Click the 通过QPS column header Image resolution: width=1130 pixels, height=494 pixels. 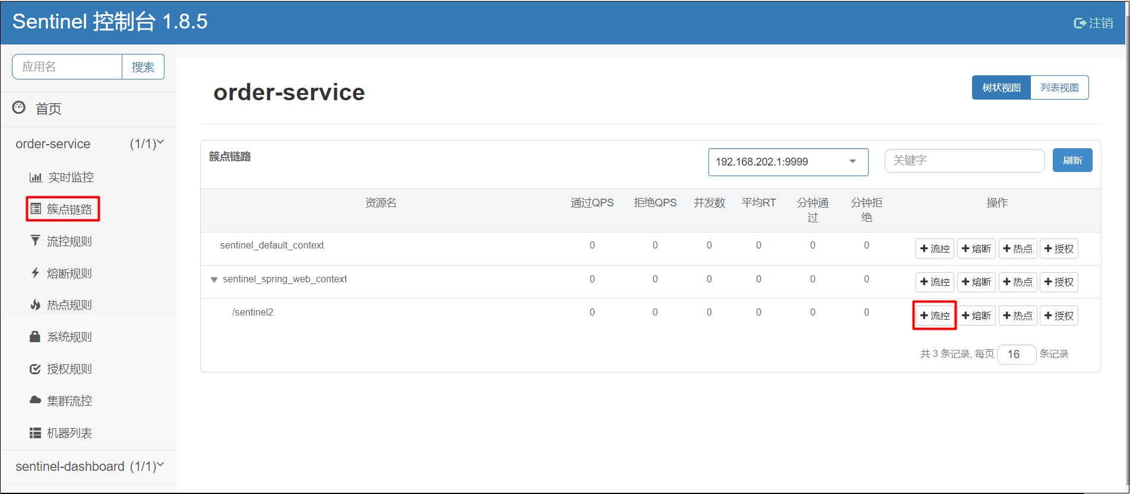tap(592, 203)
